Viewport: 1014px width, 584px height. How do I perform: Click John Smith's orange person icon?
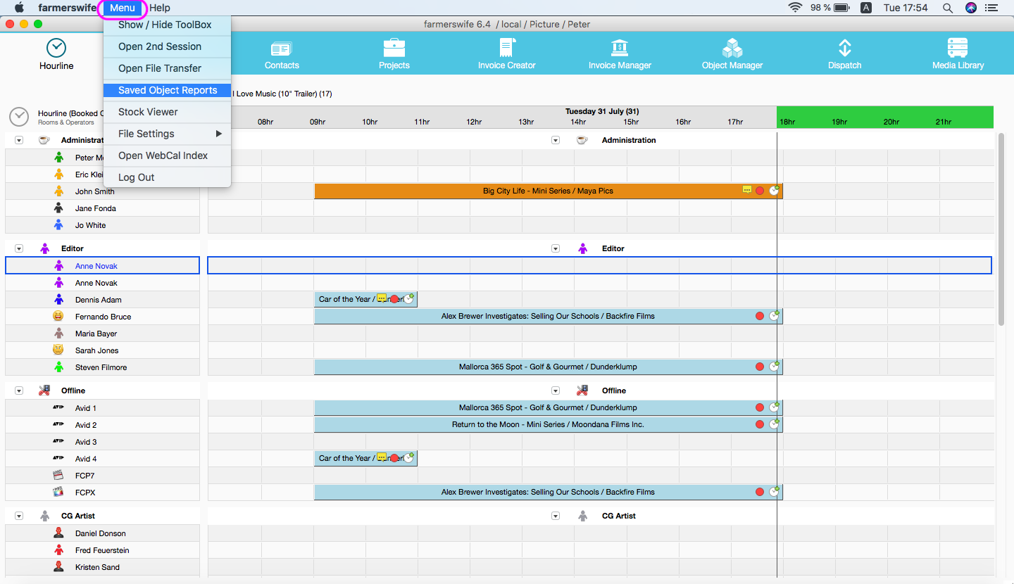[58, 191]
